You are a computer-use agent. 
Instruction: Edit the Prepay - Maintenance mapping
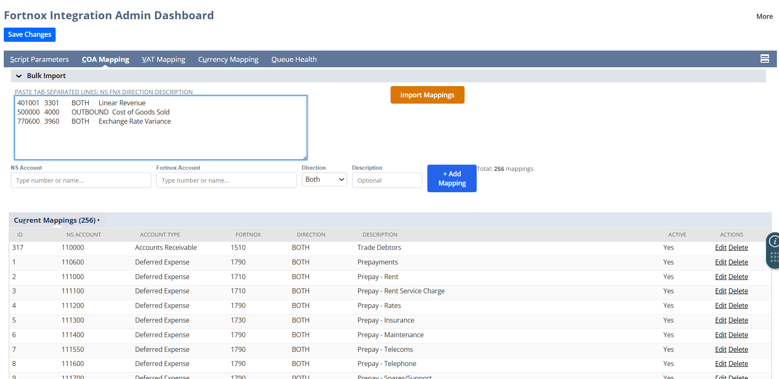point(721,335)
